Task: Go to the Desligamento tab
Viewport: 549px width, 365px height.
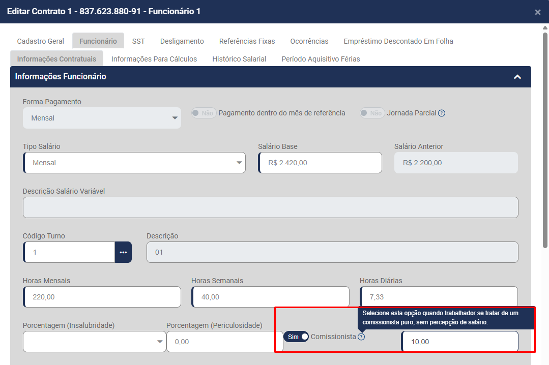Action: pyautogui.click(x=182, y=41)
